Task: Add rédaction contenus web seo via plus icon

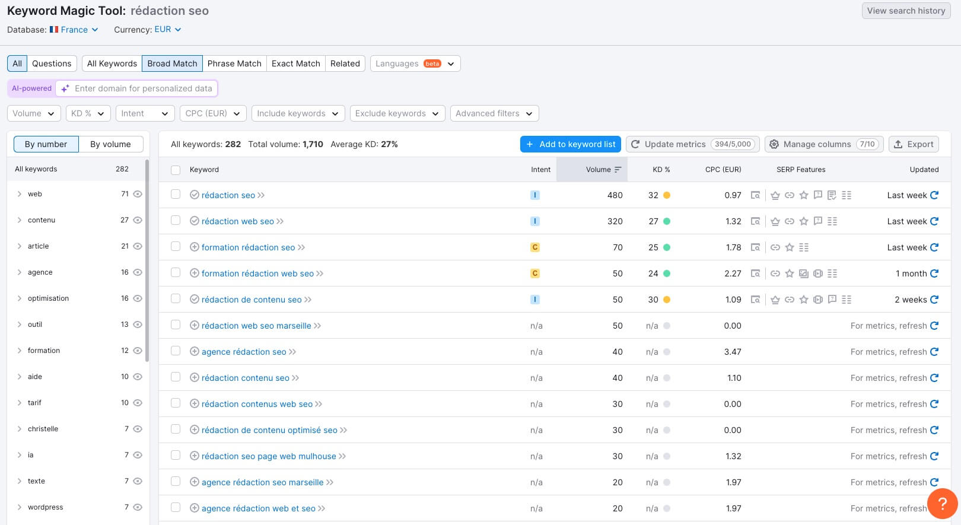Action: point(194,404)
